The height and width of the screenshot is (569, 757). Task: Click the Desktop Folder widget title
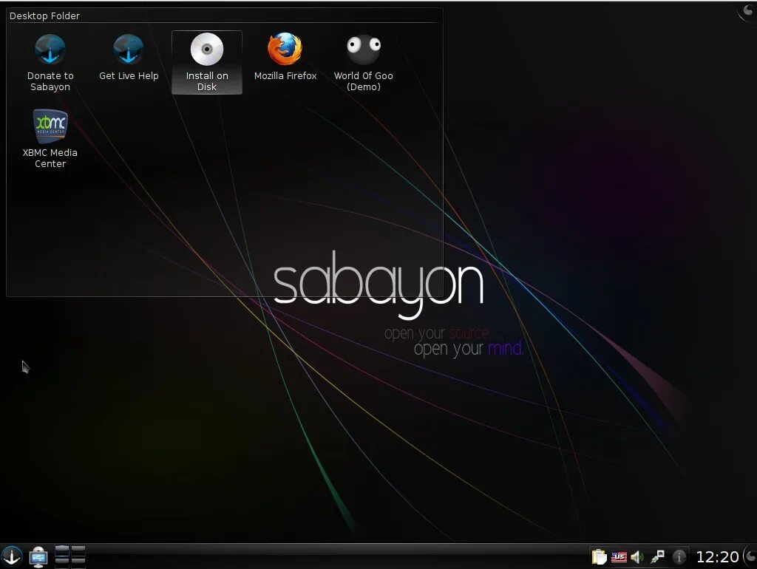tap(44, 16)
